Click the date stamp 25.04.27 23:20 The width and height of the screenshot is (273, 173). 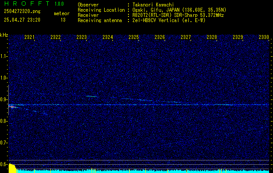[x=22, y=20]
